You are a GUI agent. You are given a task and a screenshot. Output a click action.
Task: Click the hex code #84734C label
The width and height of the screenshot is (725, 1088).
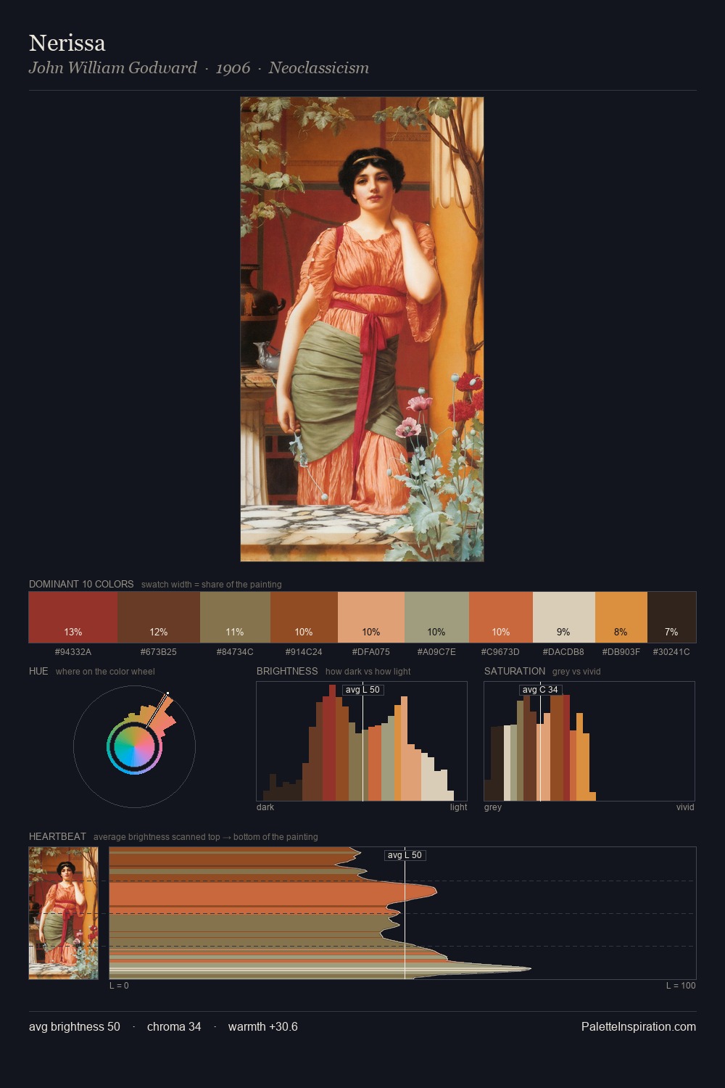(235, 651)
